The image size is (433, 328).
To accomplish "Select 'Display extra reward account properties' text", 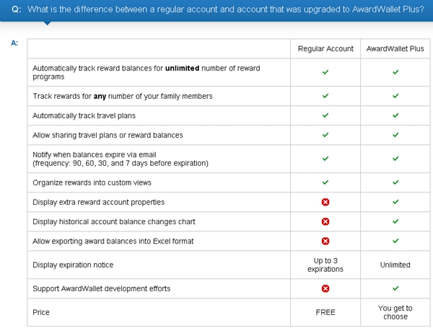I will pos(99,203).
